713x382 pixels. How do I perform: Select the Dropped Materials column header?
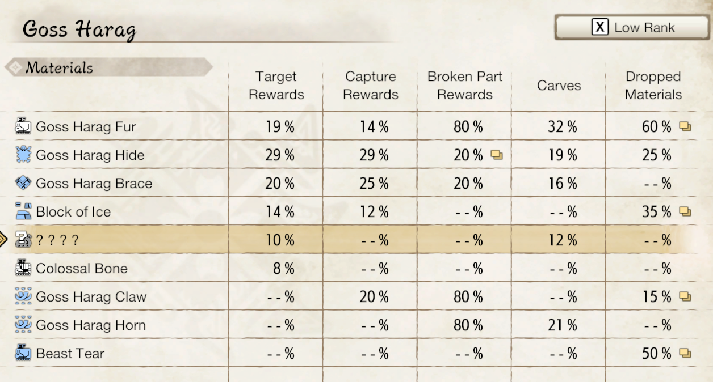click(653, 86)
